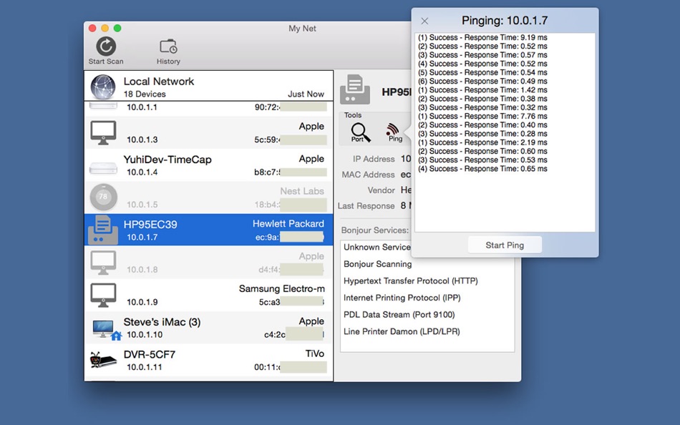Select the Apple device at 10.0.1.8
The height and width of the screenshot is (425, 680).
click(x=208, y=263)
